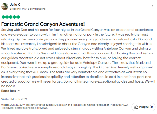The height and width of the screenshot is (114, 157).
Task: Click the "Read less" link
Action: (8, 91)
